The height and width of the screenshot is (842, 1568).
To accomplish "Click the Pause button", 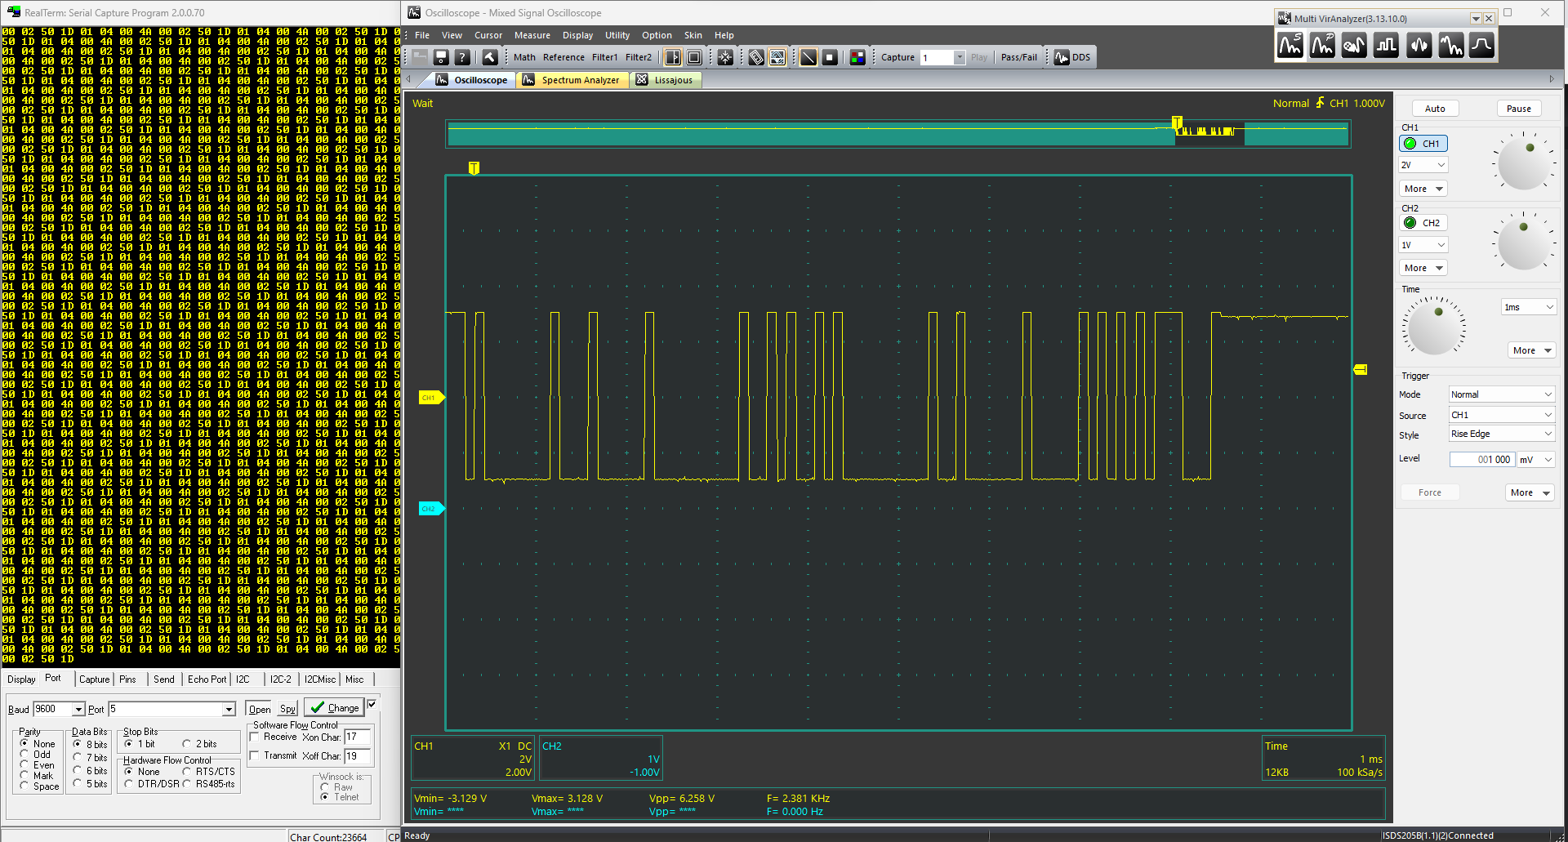I will click(x=1519, y=109).
